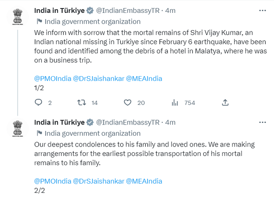Open India government organization label on second tweet
The height and width of the screenshot is (199, 274).
tap(93, 133)
